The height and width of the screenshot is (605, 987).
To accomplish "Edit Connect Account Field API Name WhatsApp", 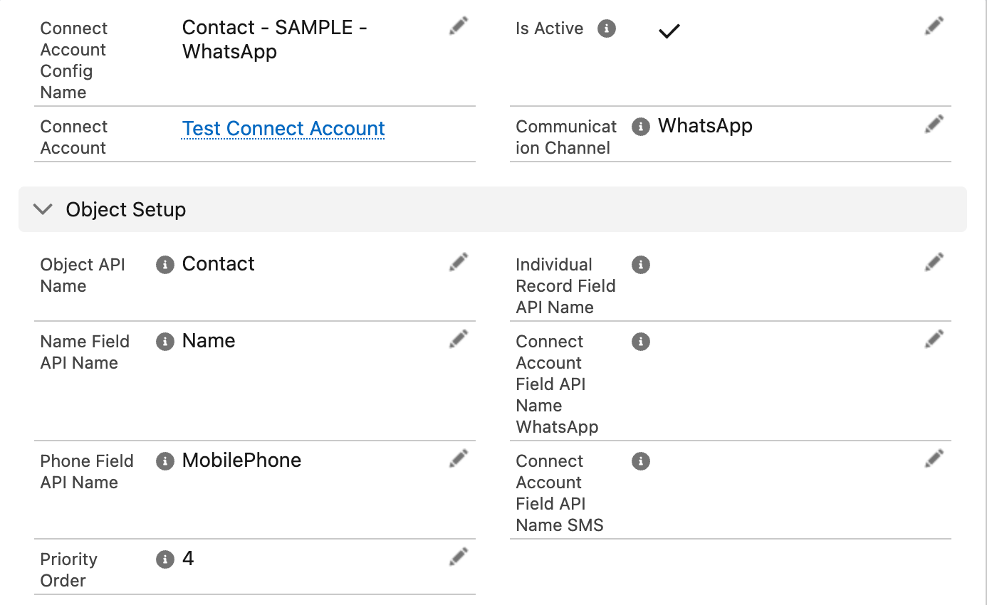I will coord(934,340).
